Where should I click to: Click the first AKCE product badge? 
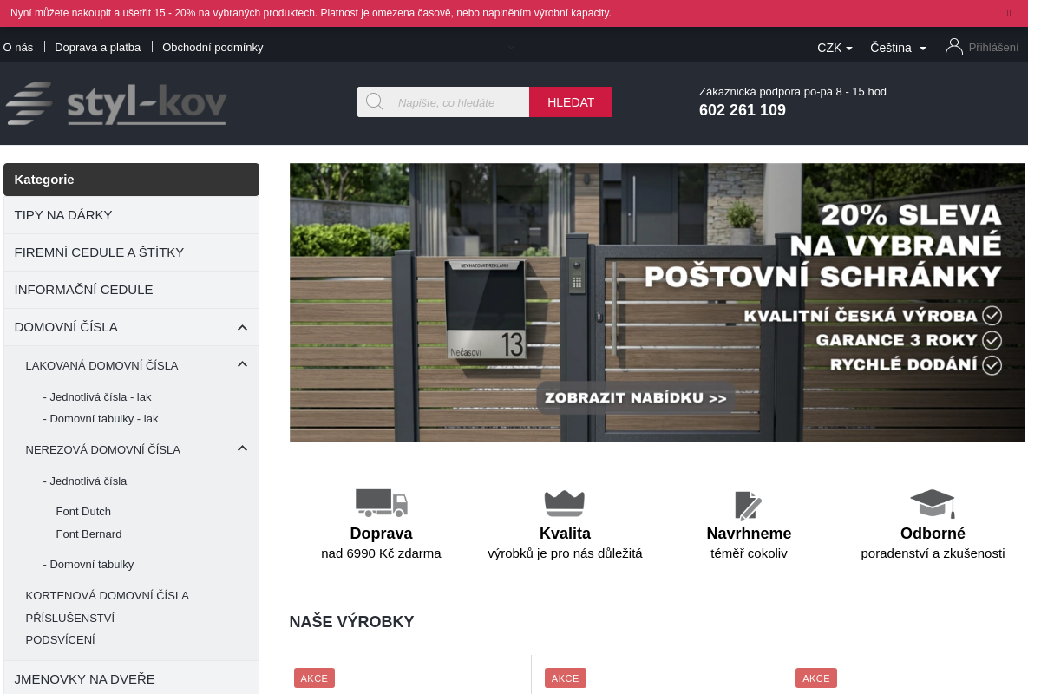pos(314,678)
